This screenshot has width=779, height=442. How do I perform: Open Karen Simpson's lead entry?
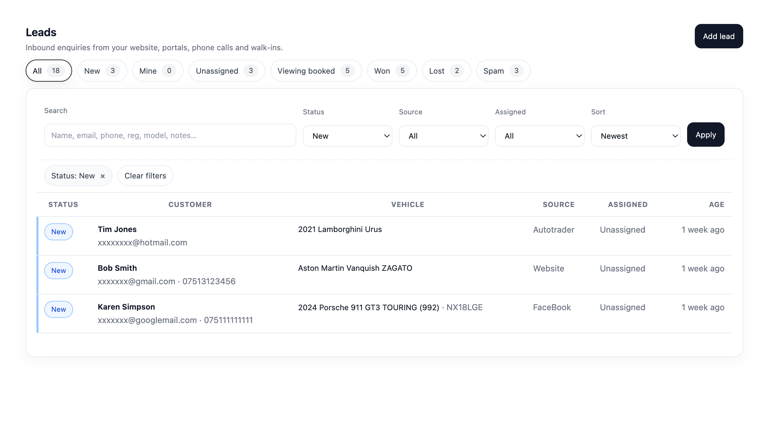126,307
